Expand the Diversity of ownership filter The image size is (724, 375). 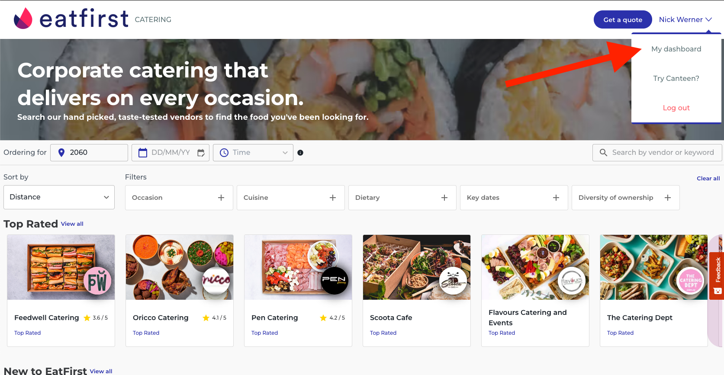[x=626, y=198]
